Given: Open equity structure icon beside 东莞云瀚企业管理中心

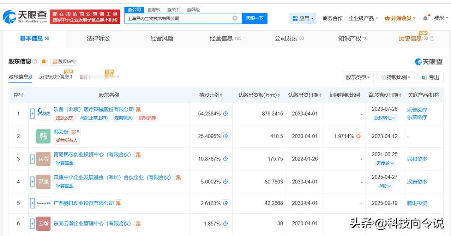Looking at the screenshot, I should (138, 224).
